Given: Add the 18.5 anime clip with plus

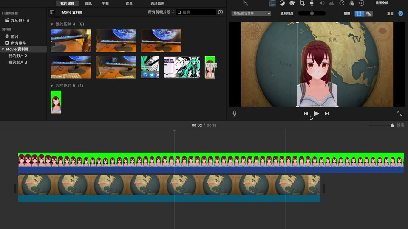Looking at the screenshot, I should [x=212, y=75].
